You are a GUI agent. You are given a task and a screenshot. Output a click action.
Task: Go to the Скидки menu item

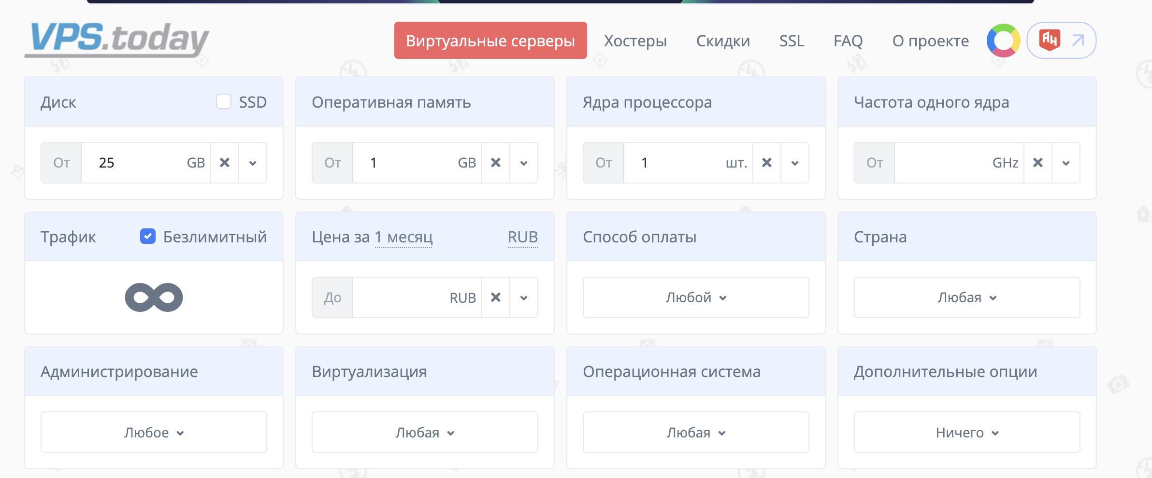723,41
